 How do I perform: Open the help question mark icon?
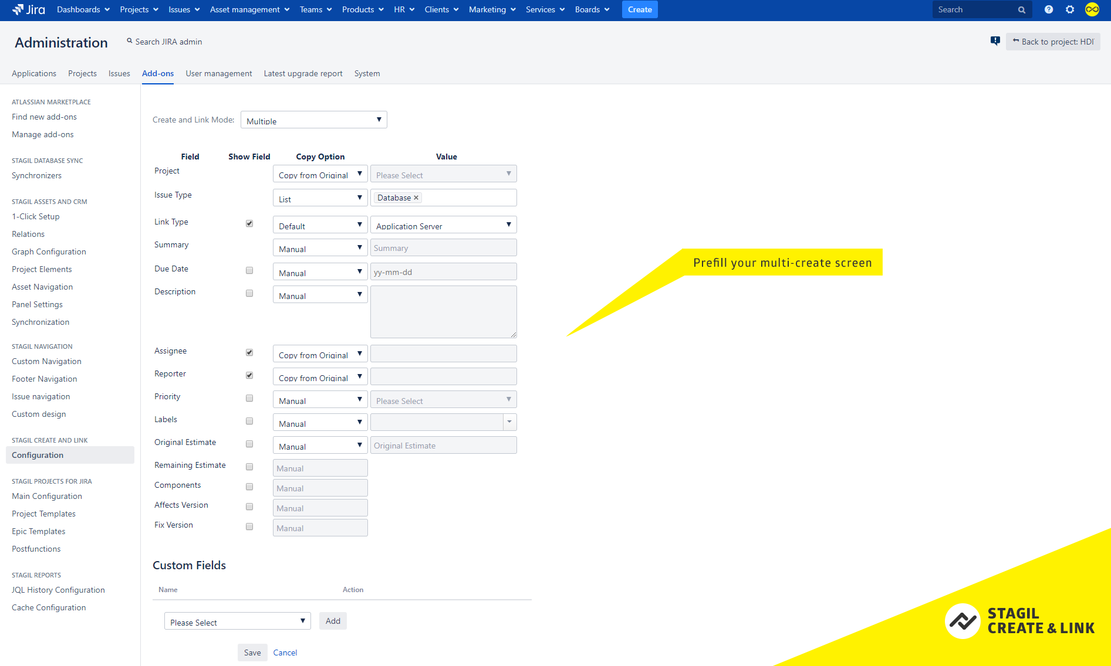coord(1049,9)
